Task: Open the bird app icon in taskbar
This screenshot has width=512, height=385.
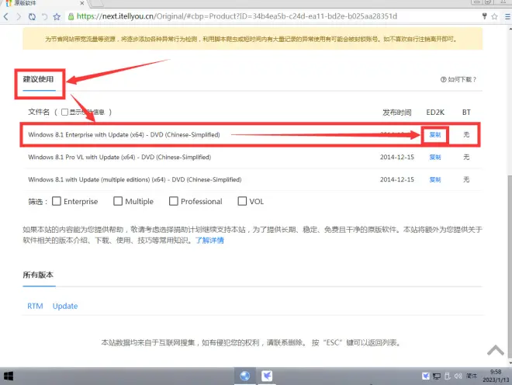Action: pos(267,376)
